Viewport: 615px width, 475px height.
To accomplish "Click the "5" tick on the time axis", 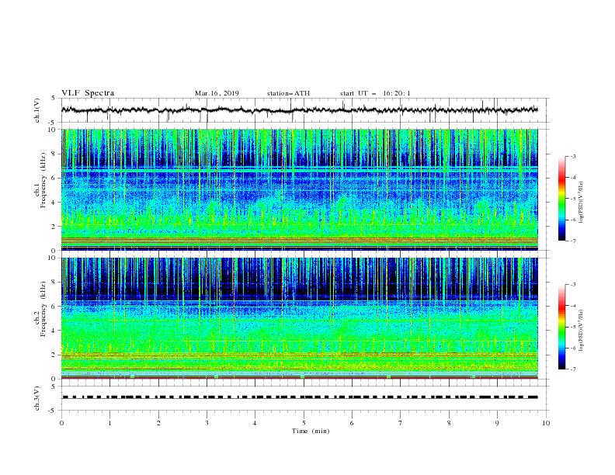I will point(304,423).
